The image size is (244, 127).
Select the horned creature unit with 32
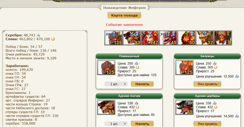pos(205,38)
